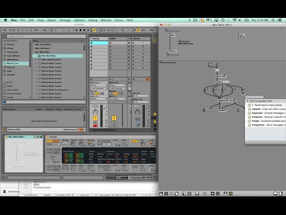The width and height of the screenshot is (286, 215).
Task: Click the Global Amount value in Groove Pool
Action: [x=80, y=130]
